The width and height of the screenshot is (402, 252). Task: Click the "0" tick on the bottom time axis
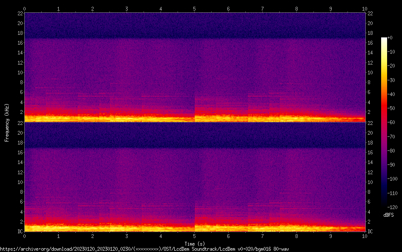[x=25, y=236]
